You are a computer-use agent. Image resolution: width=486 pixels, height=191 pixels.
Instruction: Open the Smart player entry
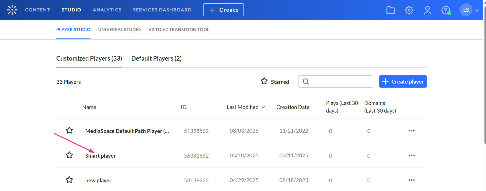(x=100, y=156)
